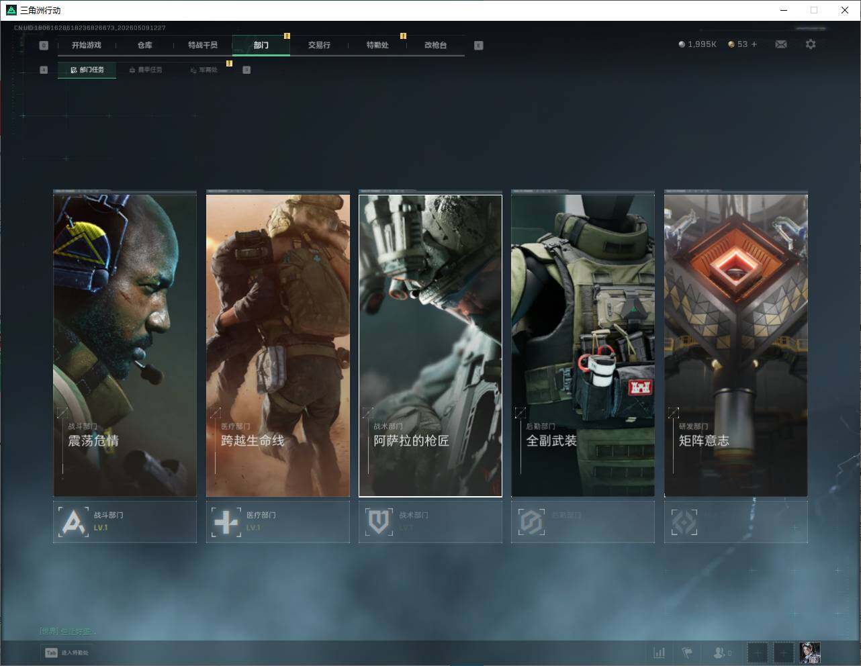Screen dimensions: 861x666
Task: Click the E key hint right of 改枪台
Action: click(x=478, y=46)
